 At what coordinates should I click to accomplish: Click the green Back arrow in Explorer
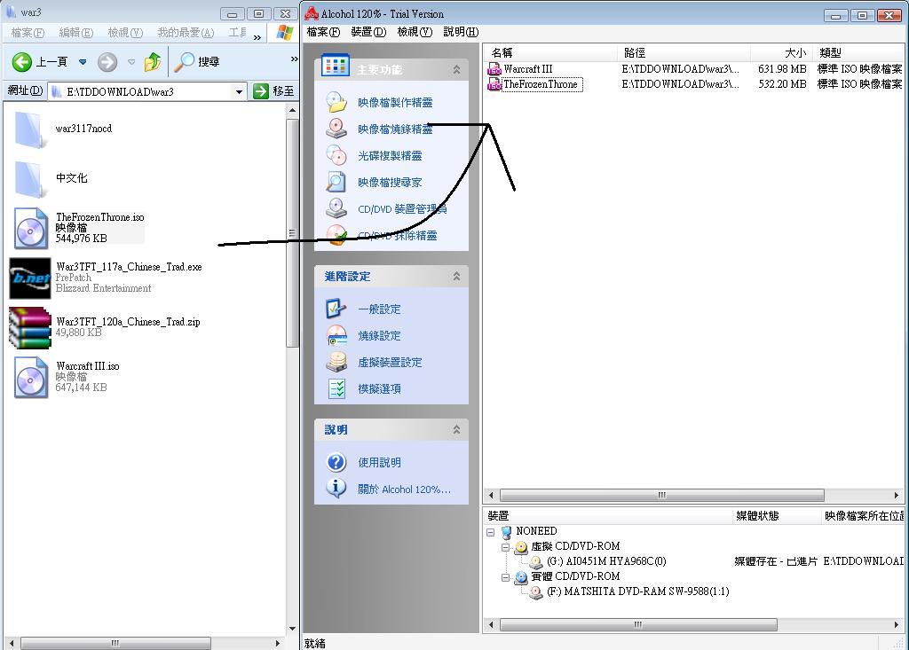click(22, 61)
